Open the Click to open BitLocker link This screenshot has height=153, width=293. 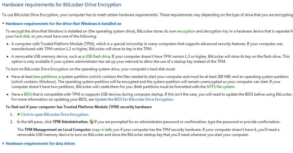(x=55, y=115)
